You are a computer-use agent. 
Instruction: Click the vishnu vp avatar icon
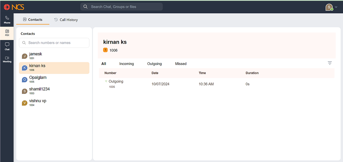25,103
